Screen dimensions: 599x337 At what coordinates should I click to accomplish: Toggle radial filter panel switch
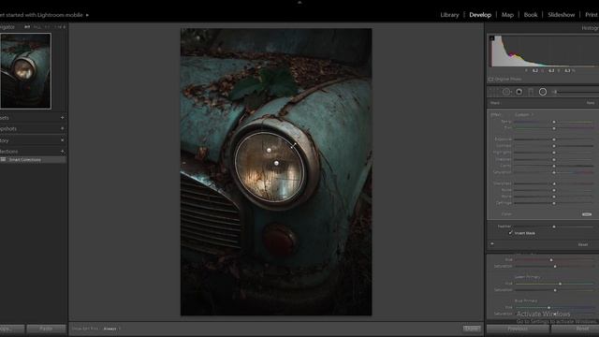[492, 243]
